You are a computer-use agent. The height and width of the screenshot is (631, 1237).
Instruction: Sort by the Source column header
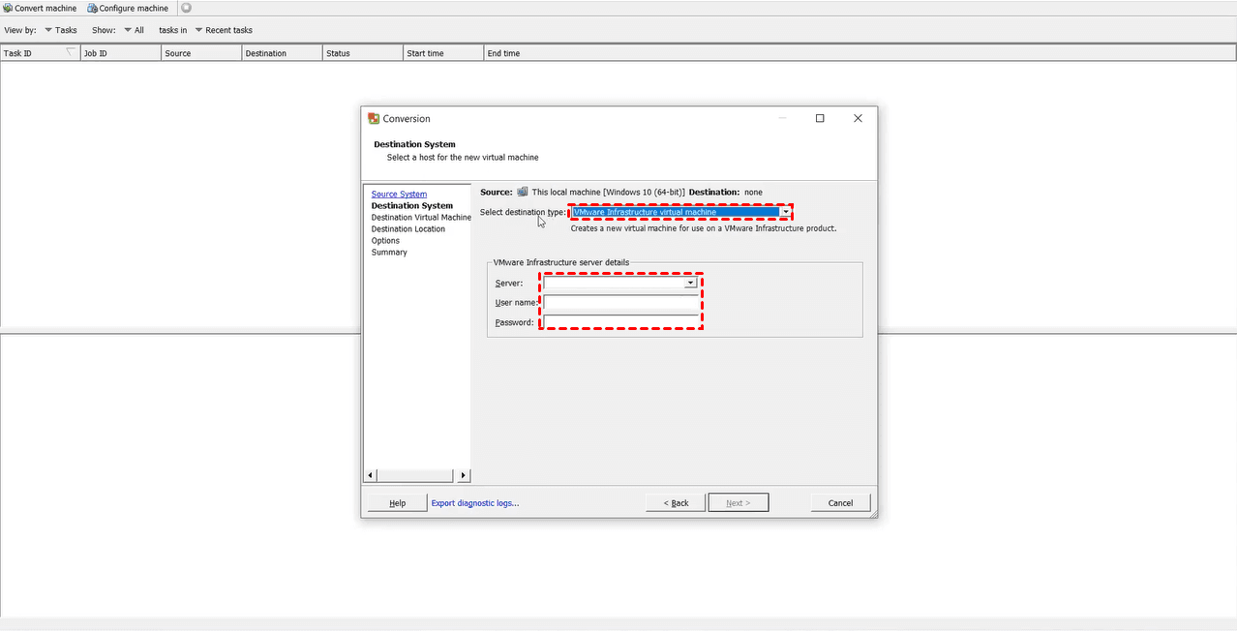[201, 52]
